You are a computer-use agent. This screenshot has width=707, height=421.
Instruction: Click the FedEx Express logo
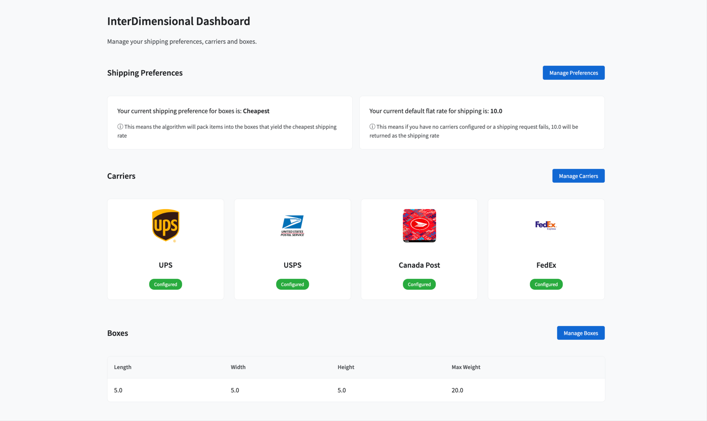click(546, 226)
